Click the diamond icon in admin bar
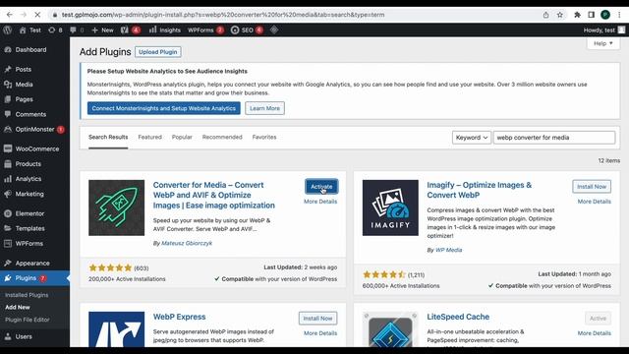629x354 pixels. pyautogui.click(x=274, y=29)
